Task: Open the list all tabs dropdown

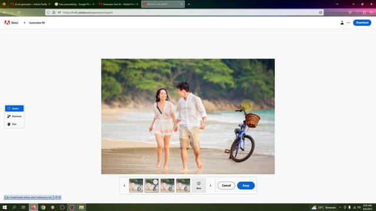Action: click(x=337, y=4)
